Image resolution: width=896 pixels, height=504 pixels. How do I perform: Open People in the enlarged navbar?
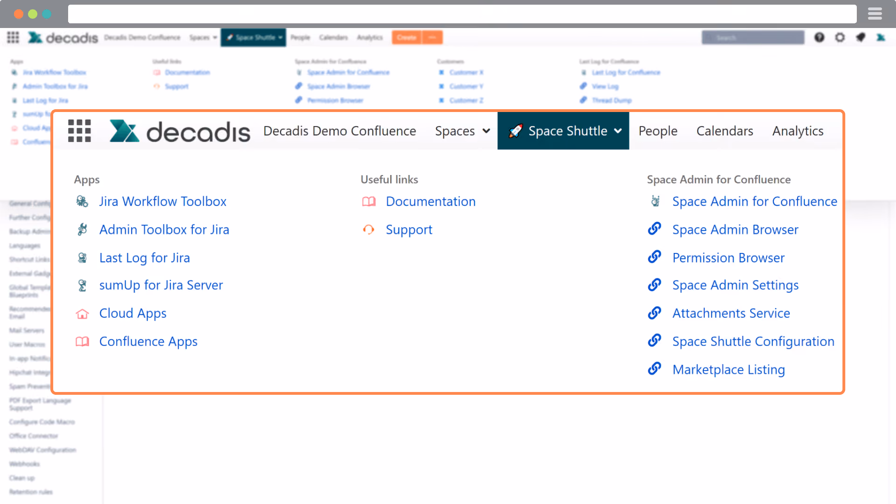(x=658, y=131)
